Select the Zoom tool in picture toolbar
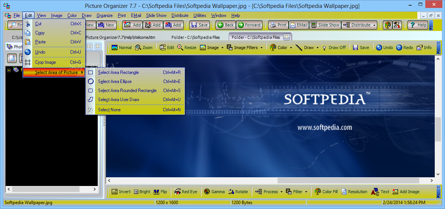This screenshot has width=445, height=209. (x=144, y=48)
